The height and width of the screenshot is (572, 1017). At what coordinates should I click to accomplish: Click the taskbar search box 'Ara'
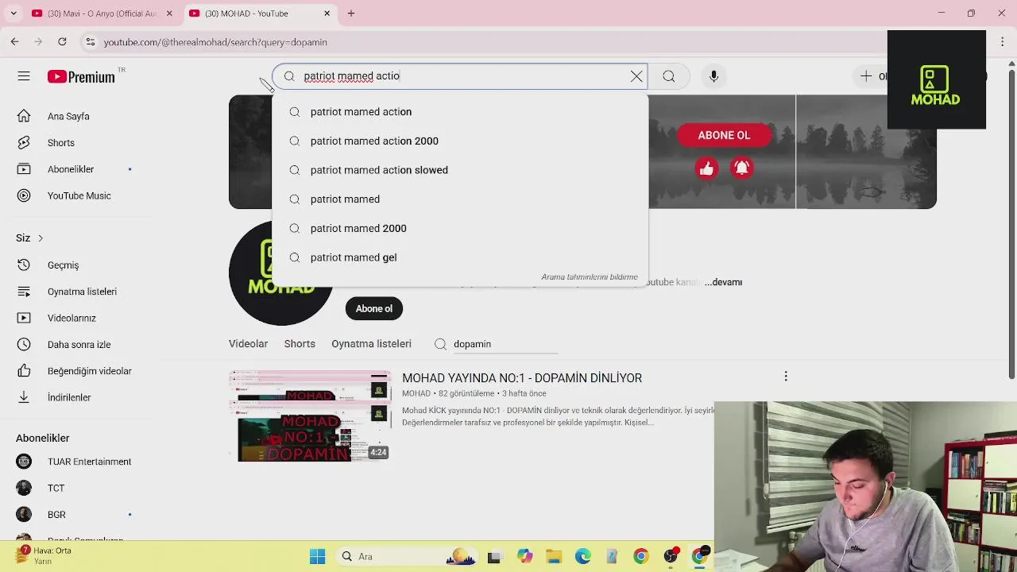click(405, 556)
